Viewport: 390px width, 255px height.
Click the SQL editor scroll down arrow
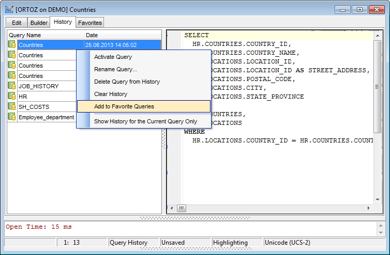tap(378, 200)
